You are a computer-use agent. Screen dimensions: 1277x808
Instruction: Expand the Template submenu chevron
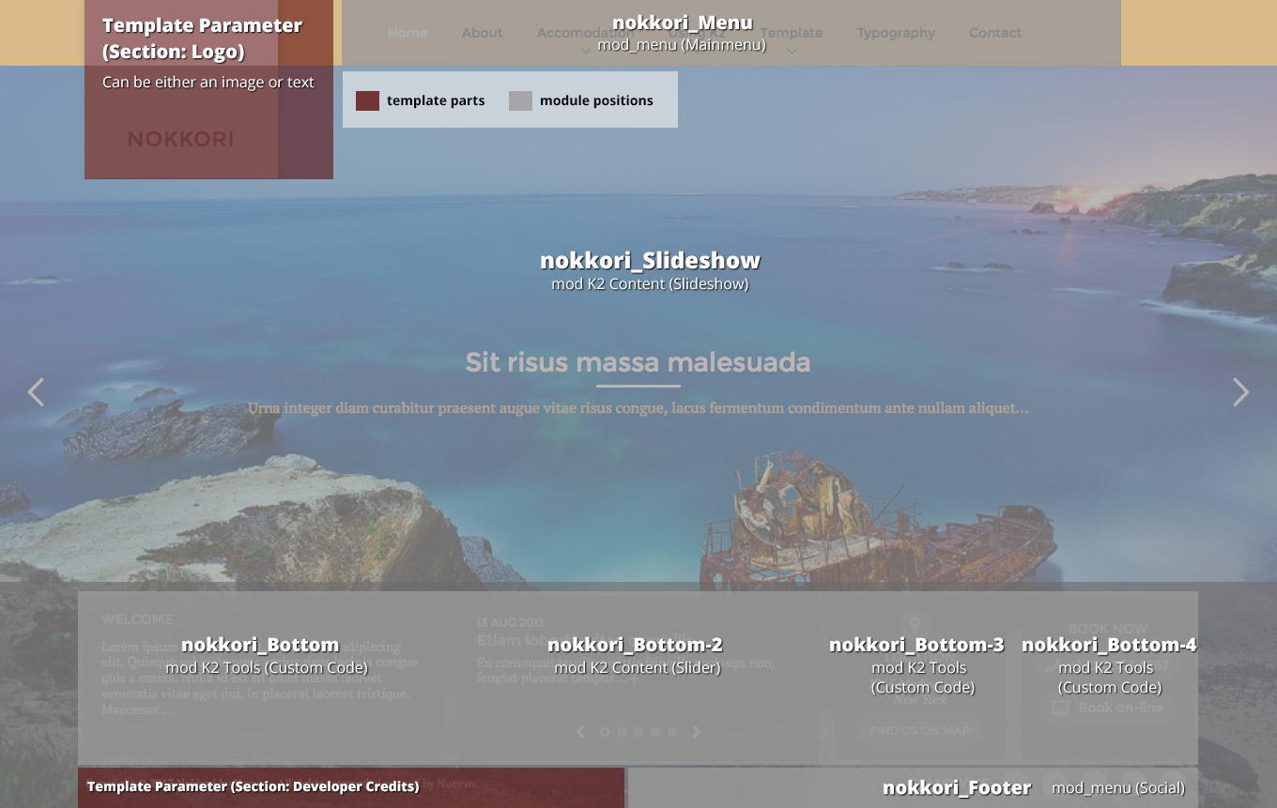click(x=792, y=52)
